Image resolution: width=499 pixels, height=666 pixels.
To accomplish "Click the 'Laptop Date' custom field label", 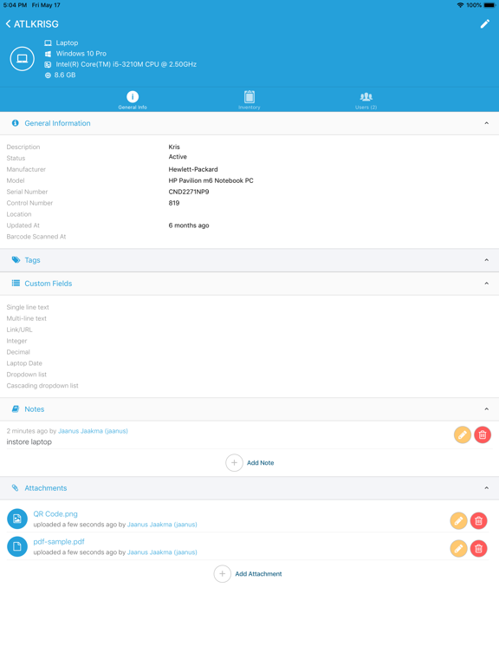I will pos(24,363).
